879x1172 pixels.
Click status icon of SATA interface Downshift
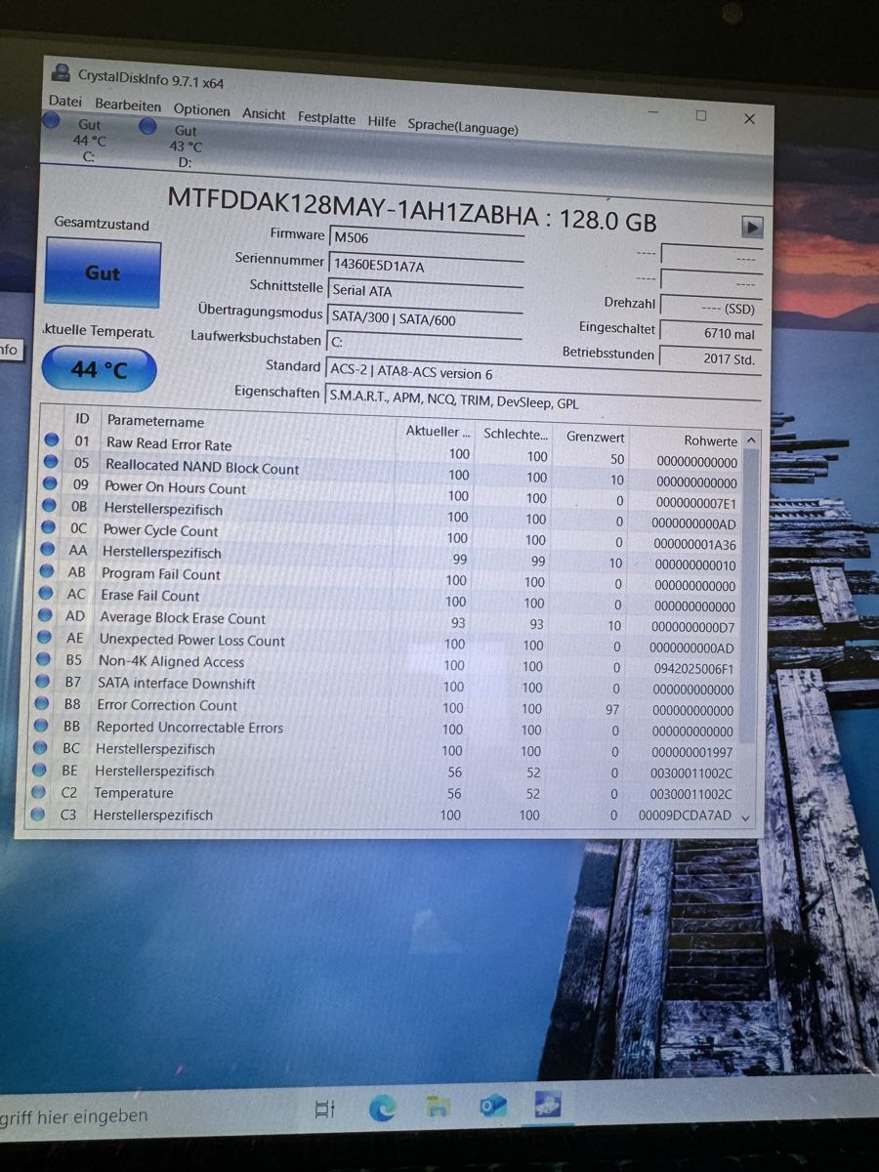pyautogui.click(x=42, y=682)
